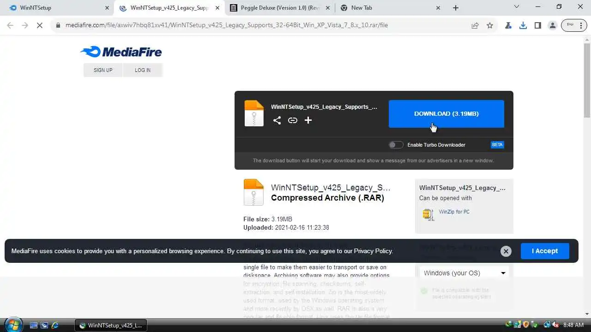Click the MediaFire logo

click(121, 52)
